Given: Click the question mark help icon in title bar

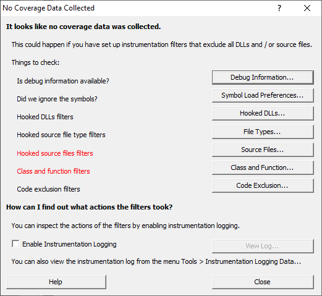Looking at the screenshot, I should [279, 8].
